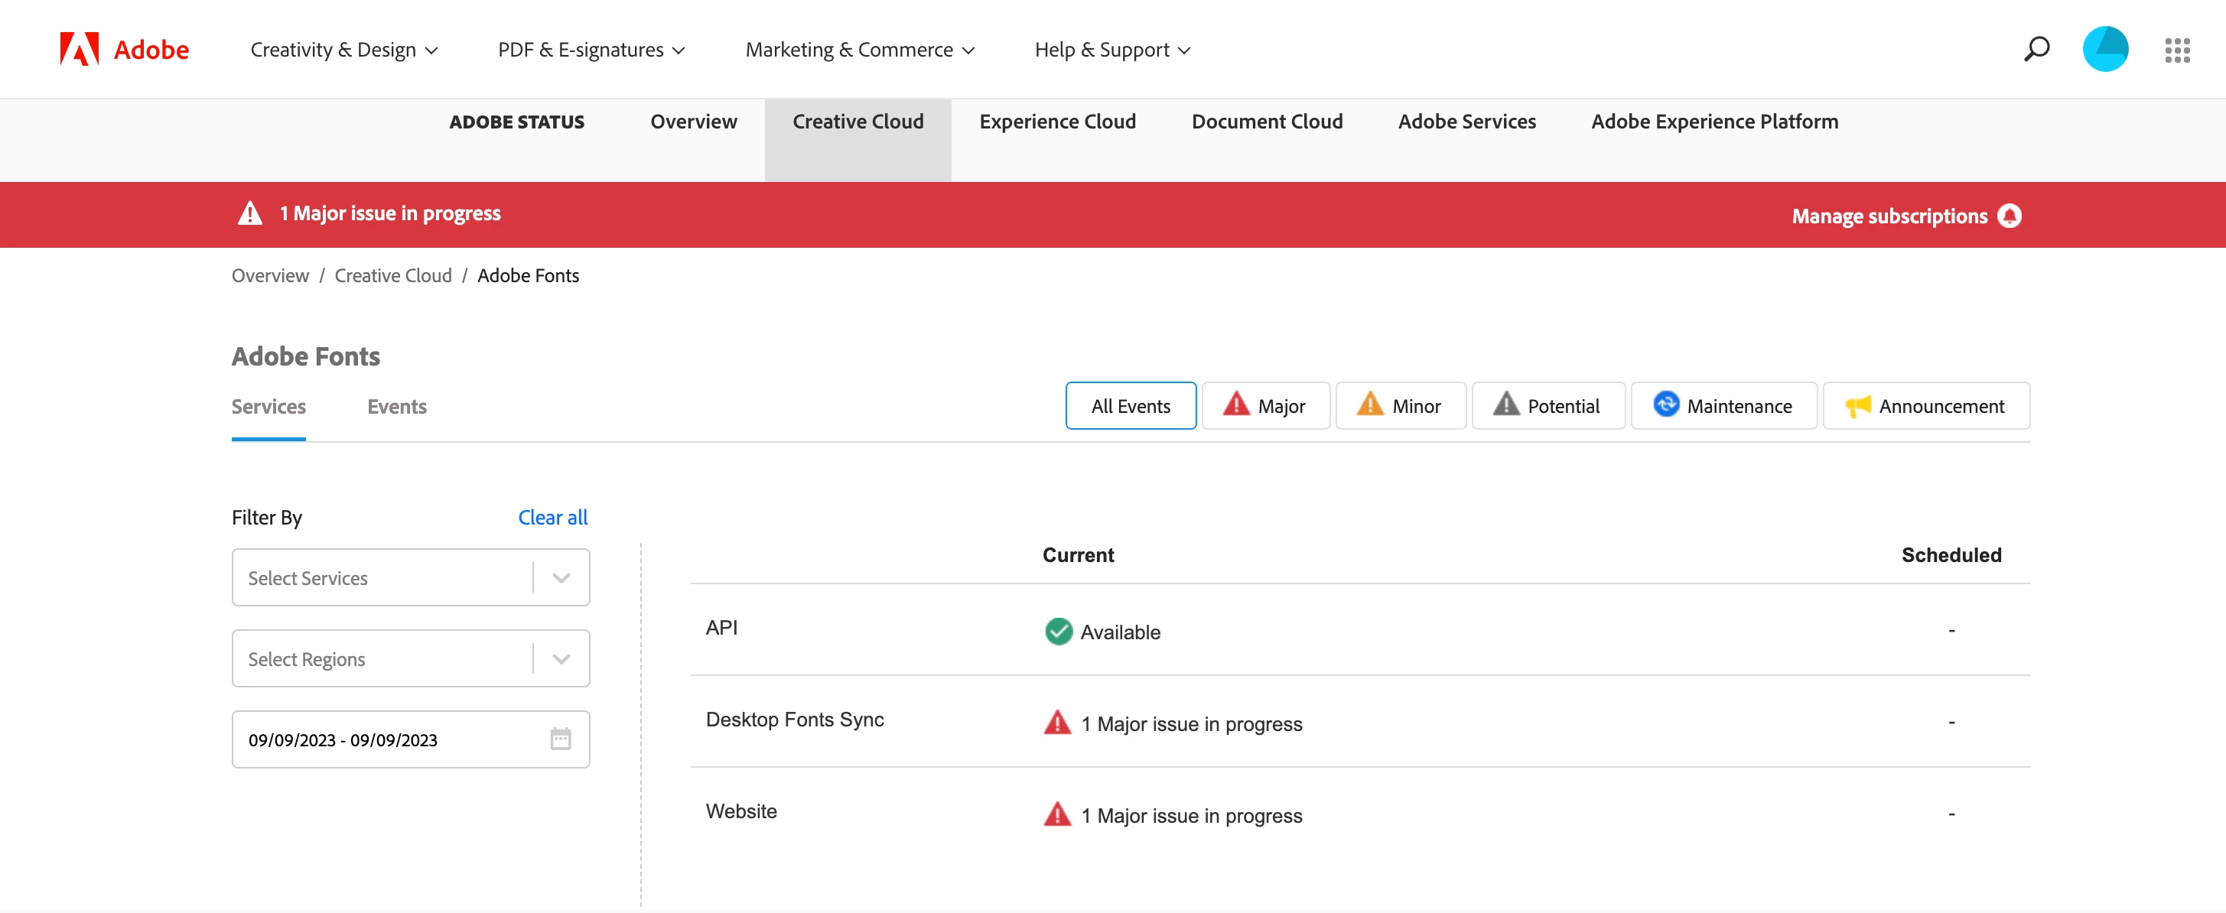Open the Experience Cloud tab
This screenshot has height=913, width=2226.
point(1057,122)
